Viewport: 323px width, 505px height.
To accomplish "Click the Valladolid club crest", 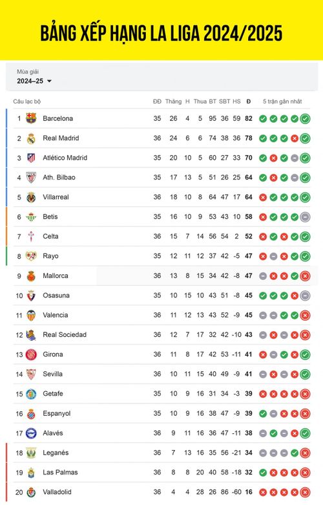I will pos(31,492).
